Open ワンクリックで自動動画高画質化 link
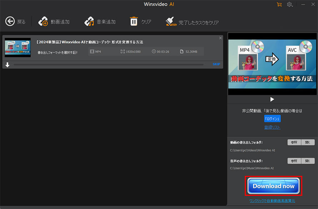 coord(272,201)
